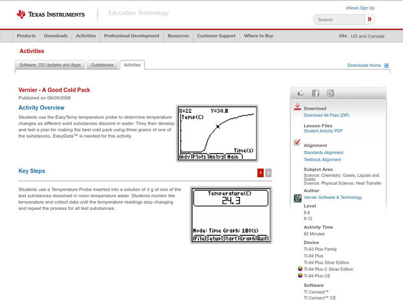
Task: Switch to the Guidebooks tab
Action: pos(102,65)
